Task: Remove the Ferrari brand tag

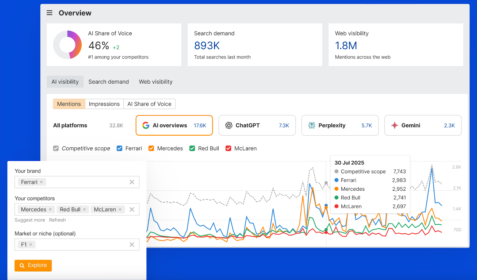Action: tap(41, 182)
